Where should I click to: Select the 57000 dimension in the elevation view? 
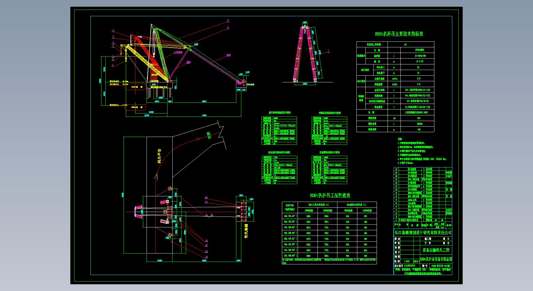(x=204, y=115)
